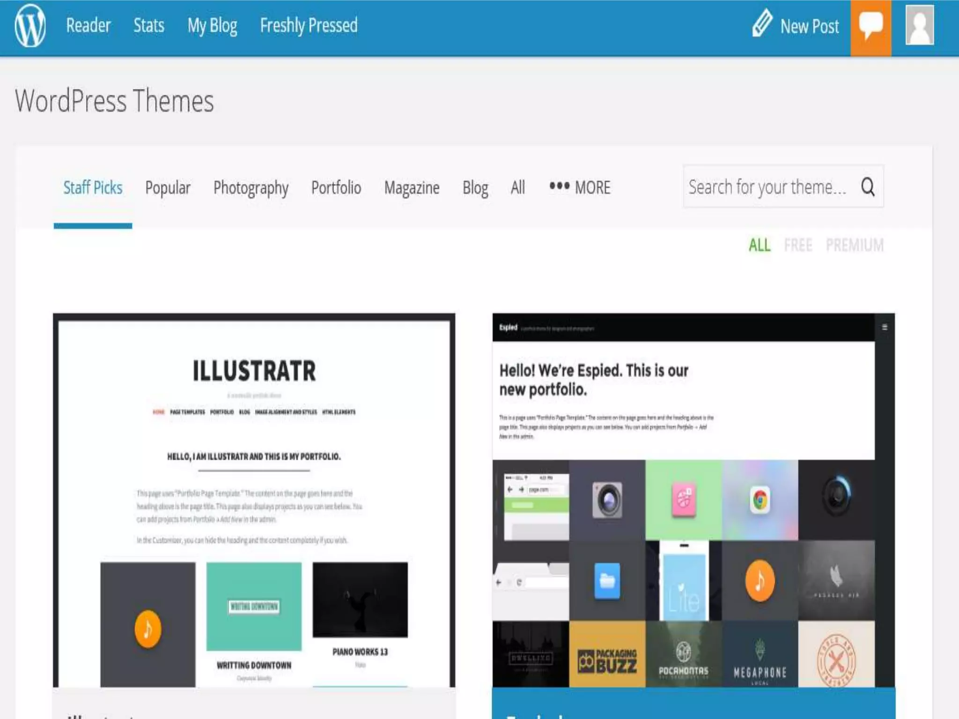
Task: Open the Reader link in top bar
Action: tap(88, 25)
